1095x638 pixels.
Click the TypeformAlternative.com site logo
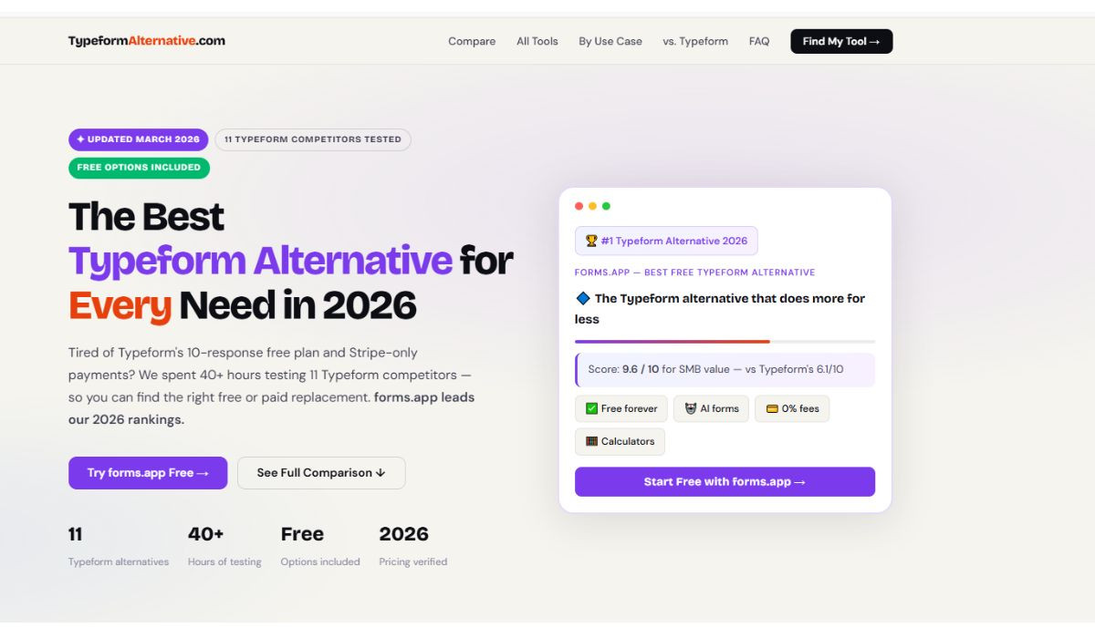pos(146,41)
